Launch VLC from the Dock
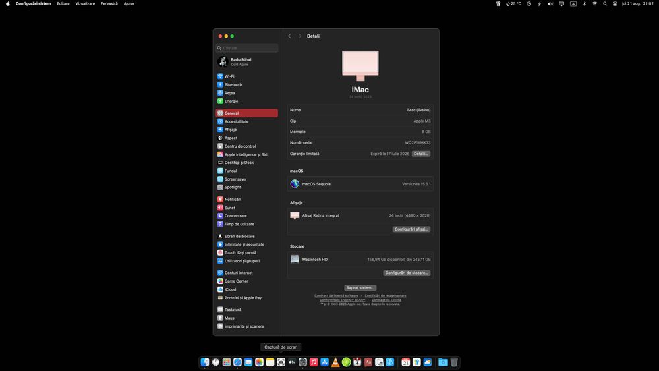 (335, 362)
